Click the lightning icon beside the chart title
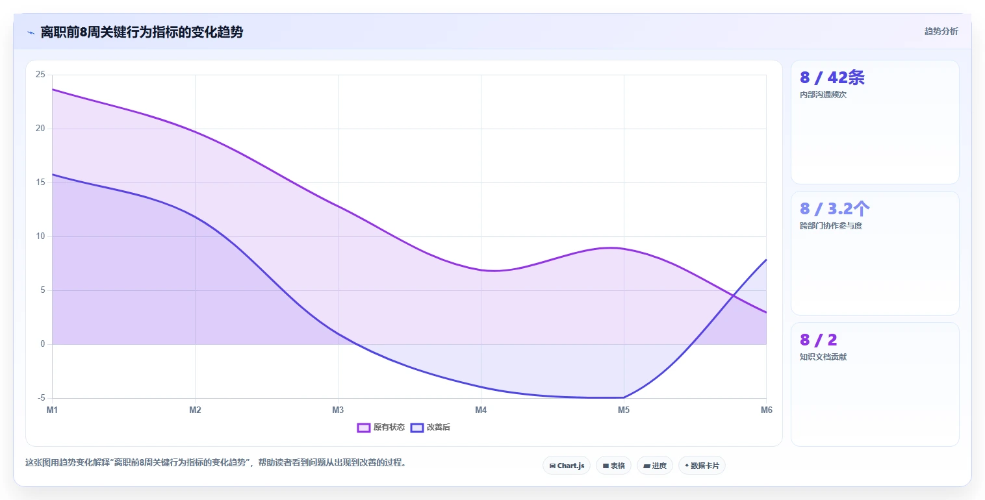This screenshot has width=985, height=500. point(31,32)
